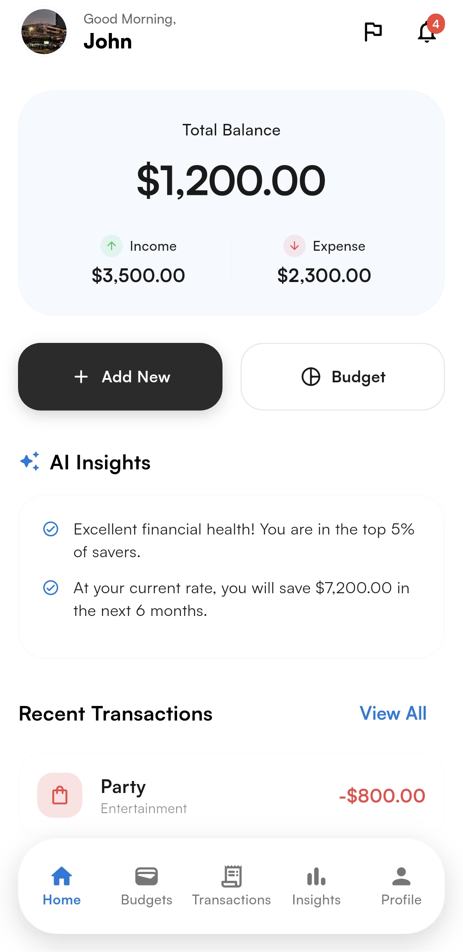
Task: Tap the flag icon in header
Action: pyautogui.click(x=373, y=32)
